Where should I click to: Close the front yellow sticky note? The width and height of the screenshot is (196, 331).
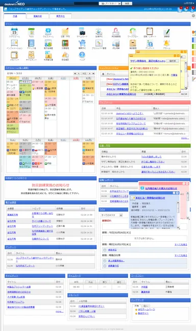[178, 56]
